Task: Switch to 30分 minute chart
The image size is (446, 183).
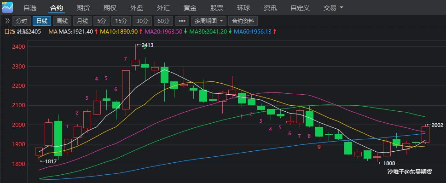Action: [142, 21]
